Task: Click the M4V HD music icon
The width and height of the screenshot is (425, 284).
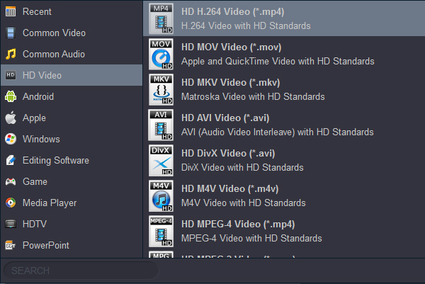Action: click(161, 195)
